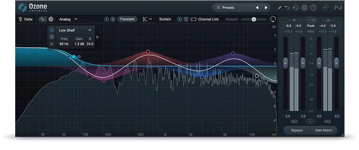Open the Presets dropdown

coord(241,8)
